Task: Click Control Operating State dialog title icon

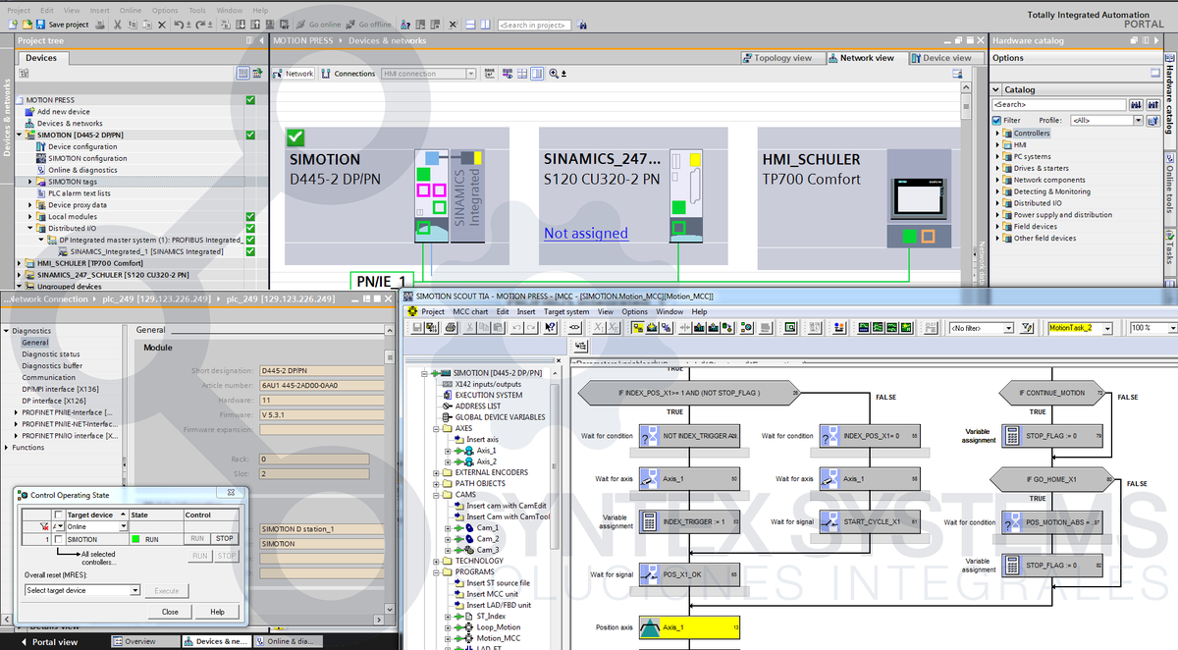Action: pyautogui.click(x=23, y=495)
